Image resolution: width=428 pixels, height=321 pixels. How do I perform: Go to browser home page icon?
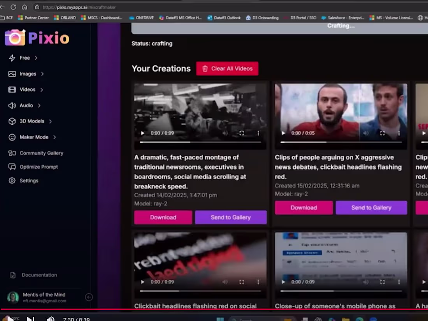point(25,7)
